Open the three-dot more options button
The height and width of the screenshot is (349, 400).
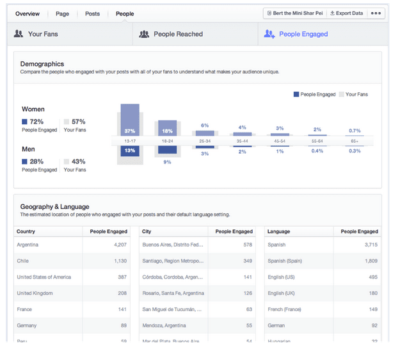(376, 13)
